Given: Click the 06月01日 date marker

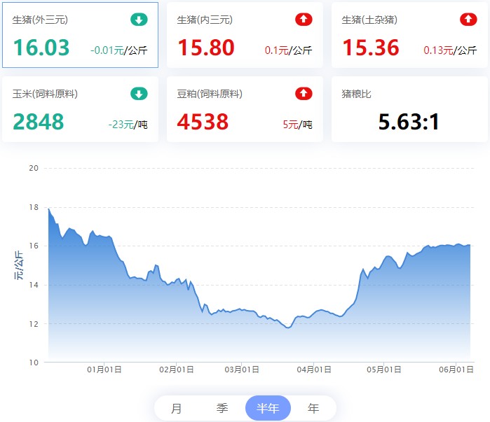Looking at the screenshot, I should [x=456, y=370].
